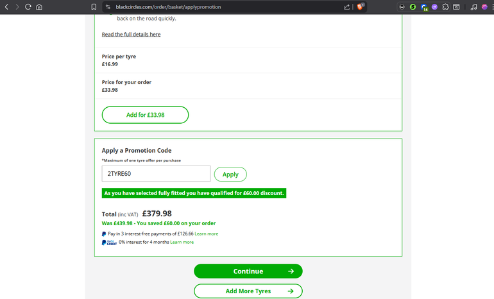Click the Add for £33.98 button

pos(145,115)
